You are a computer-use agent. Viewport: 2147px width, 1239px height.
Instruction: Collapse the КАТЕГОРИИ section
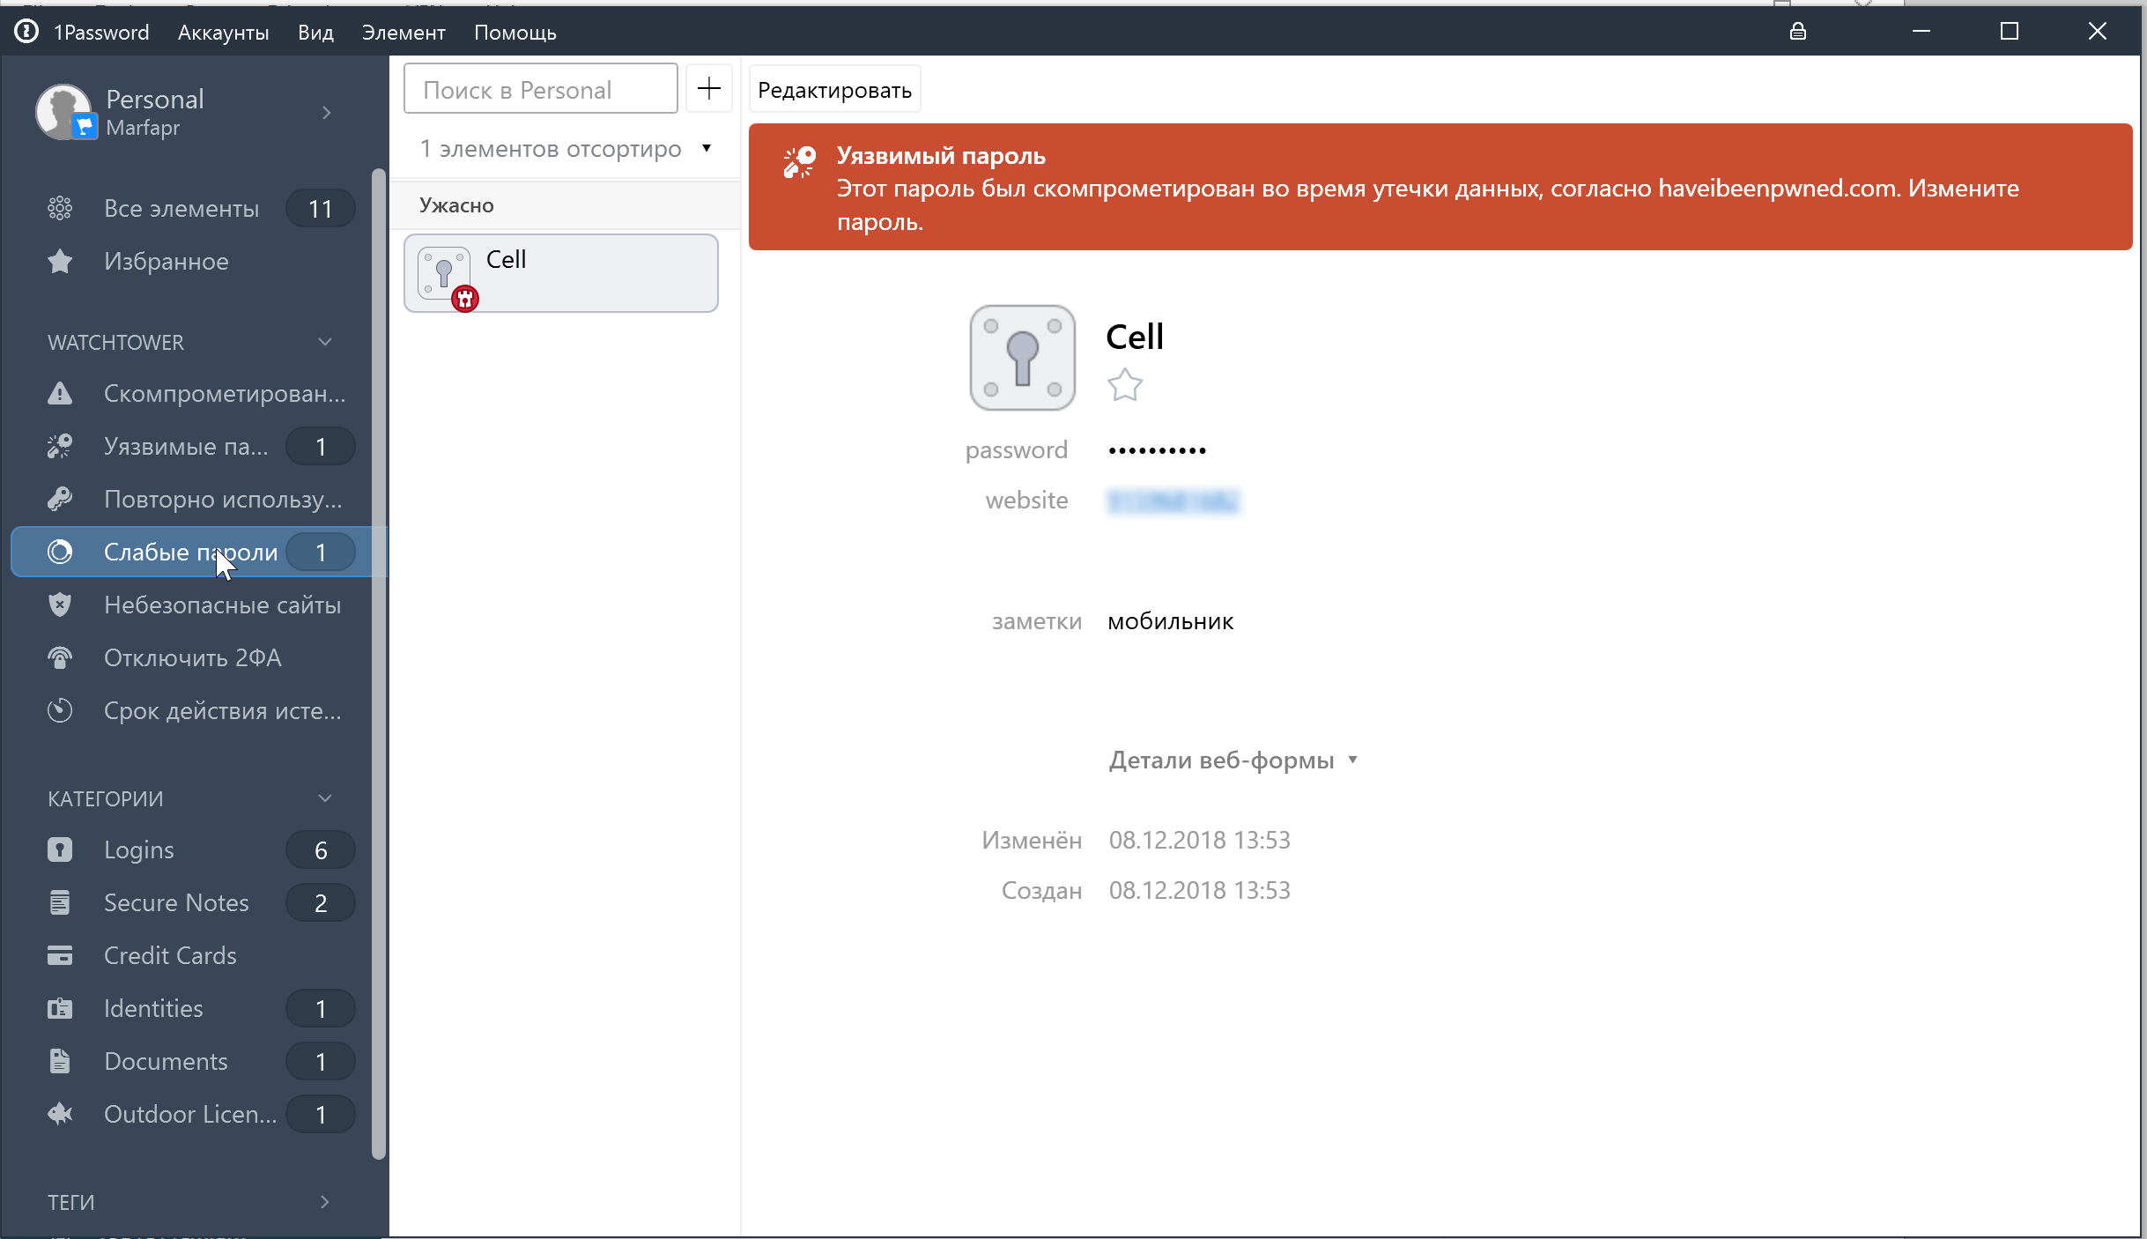[324, 798]
